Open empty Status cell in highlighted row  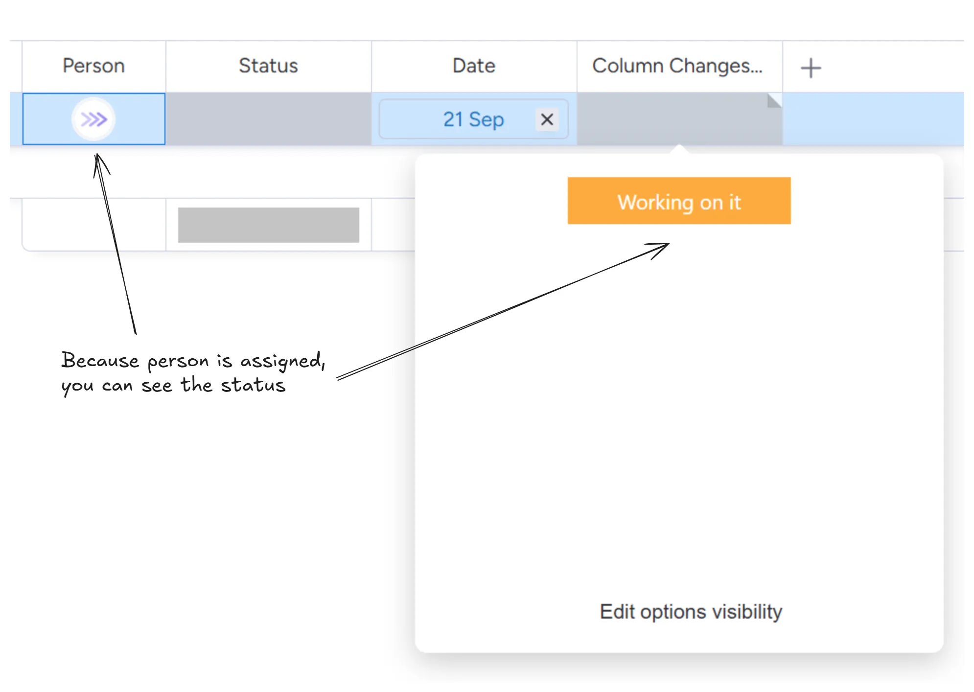click(268, 119)
